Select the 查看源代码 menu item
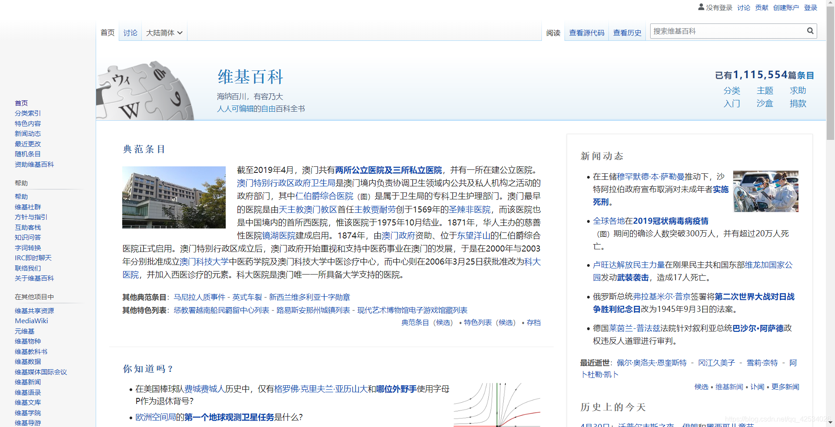 pyautogui.click(x=586, y=32)
